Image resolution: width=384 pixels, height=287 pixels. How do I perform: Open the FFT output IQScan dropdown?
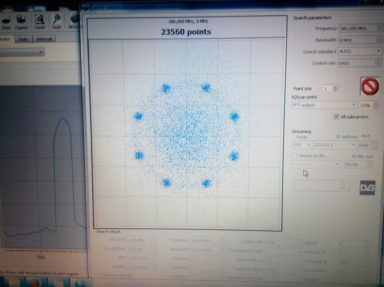click(x=324, y=105)
